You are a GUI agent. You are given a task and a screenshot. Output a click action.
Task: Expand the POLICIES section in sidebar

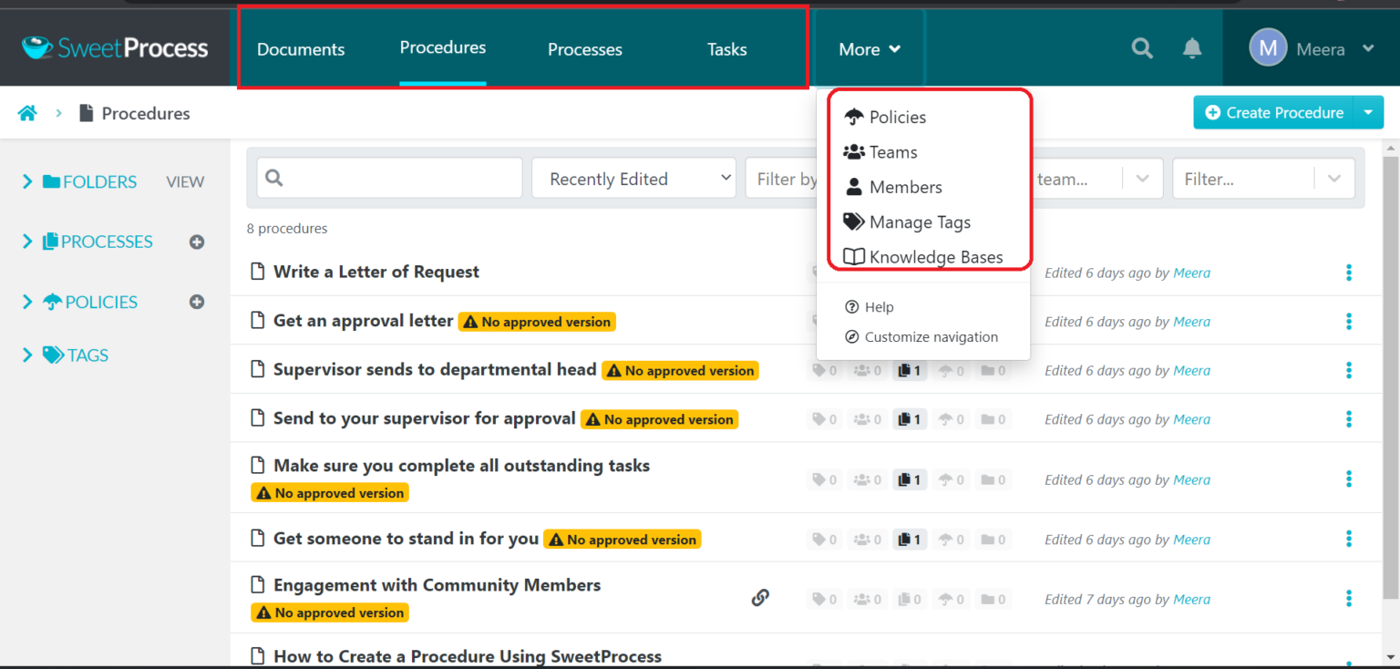point(27,302)
